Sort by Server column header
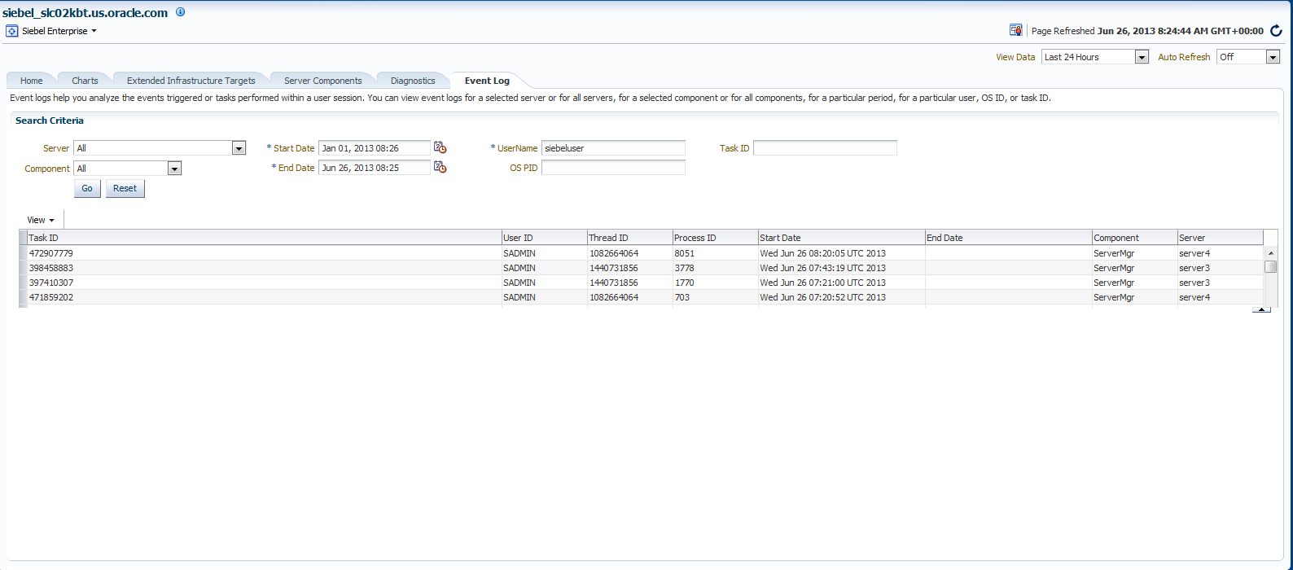This screenshot has height=570, width=1293. [1220, 238]
